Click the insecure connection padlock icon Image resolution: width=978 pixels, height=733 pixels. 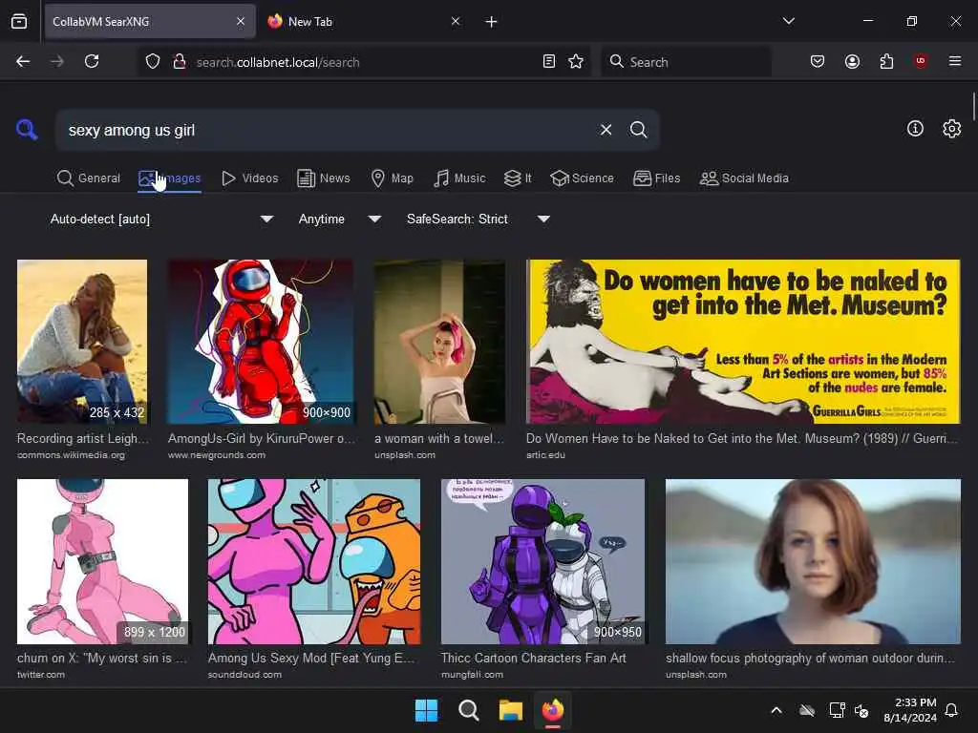coord(179,61)
